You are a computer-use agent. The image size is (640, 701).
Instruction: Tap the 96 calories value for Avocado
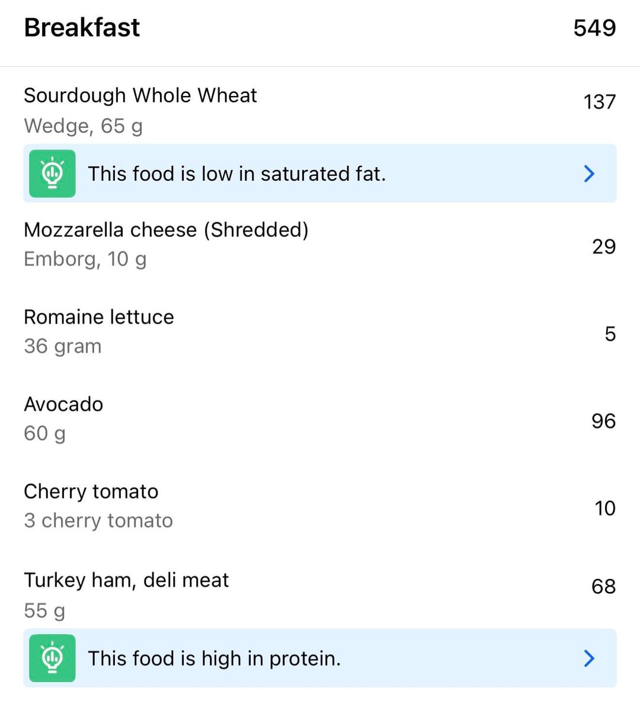603,421
